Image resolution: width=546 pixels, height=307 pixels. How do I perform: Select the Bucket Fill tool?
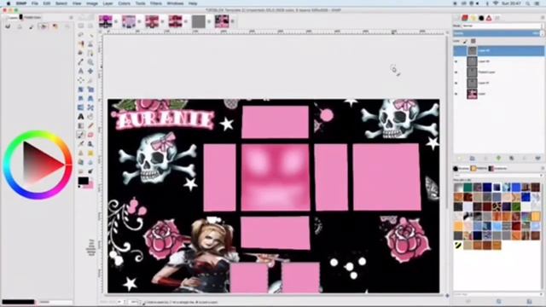tap(90, 117)
